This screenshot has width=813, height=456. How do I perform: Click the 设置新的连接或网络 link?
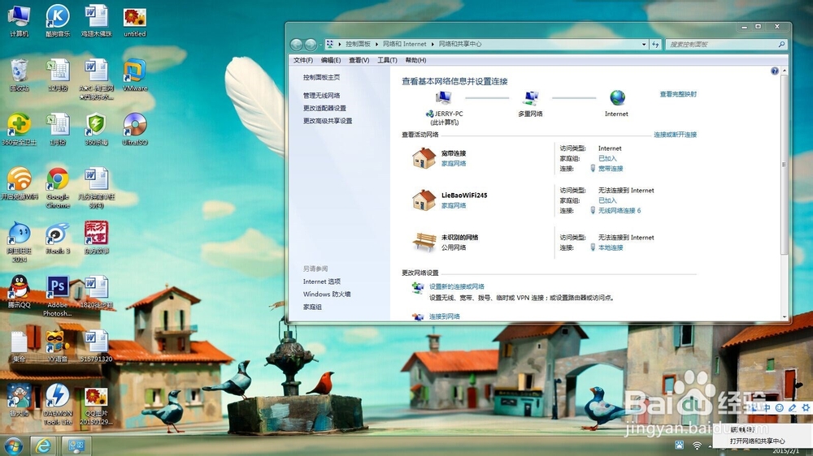pyautogui.click(x=457, y=286)
